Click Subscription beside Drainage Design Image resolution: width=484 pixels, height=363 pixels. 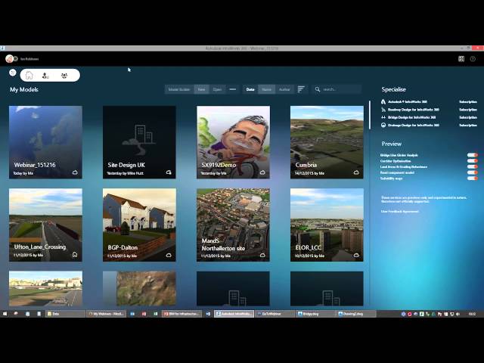coord(468,125)
